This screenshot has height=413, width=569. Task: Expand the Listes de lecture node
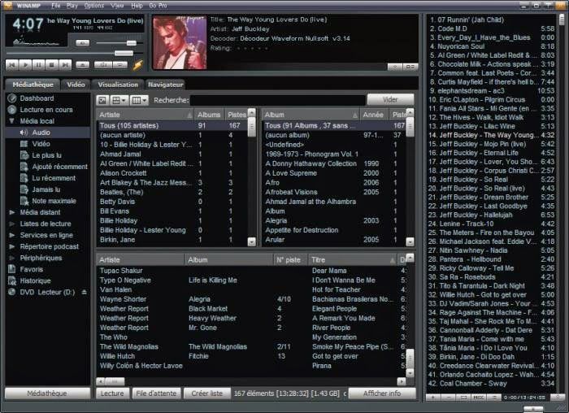point(11,224)
